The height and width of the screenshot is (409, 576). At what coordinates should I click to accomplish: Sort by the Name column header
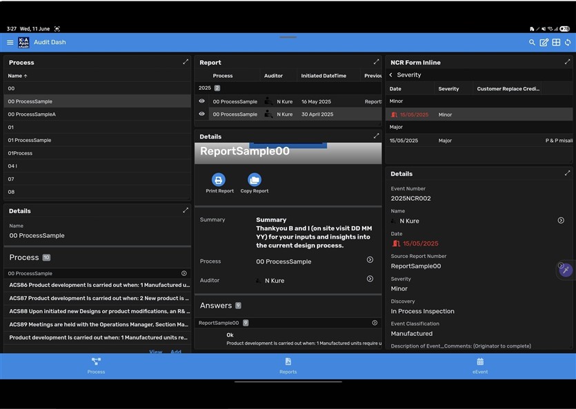17,76
